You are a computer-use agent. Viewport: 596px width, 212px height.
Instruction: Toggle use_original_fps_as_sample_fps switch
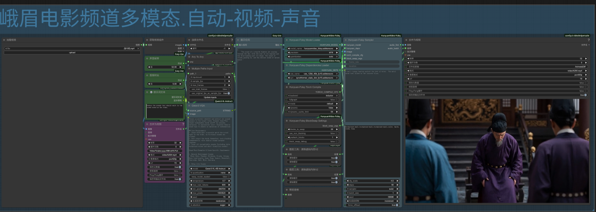[x=210, y=93]
